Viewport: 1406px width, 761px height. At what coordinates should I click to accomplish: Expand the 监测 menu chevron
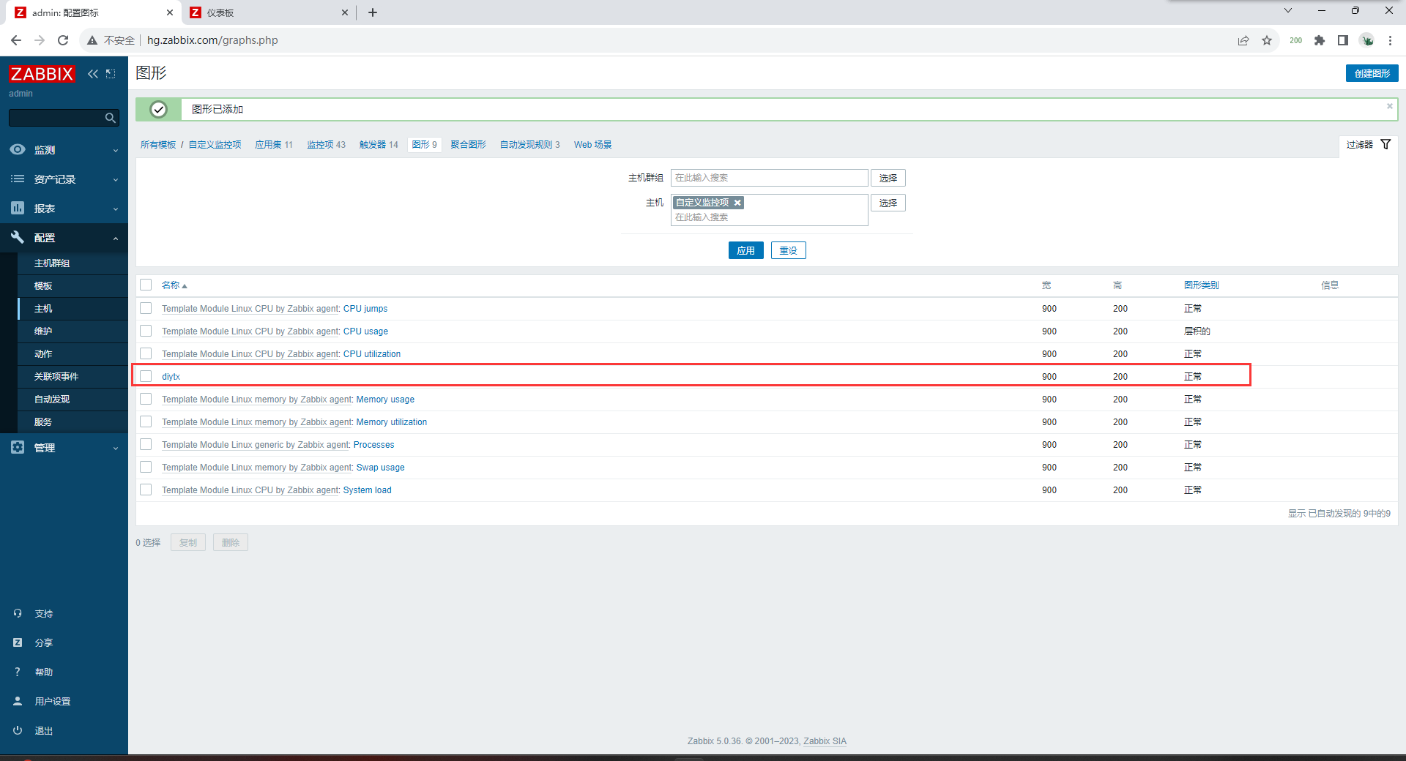point(116,151)
